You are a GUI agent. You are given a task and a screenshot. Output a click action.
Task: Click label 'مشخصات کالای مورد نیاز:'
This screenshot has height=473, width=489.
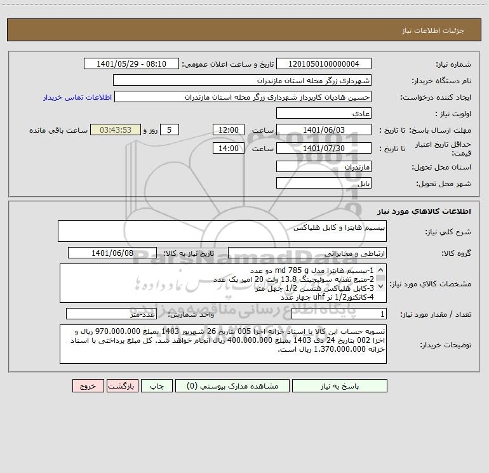(430, 284)
